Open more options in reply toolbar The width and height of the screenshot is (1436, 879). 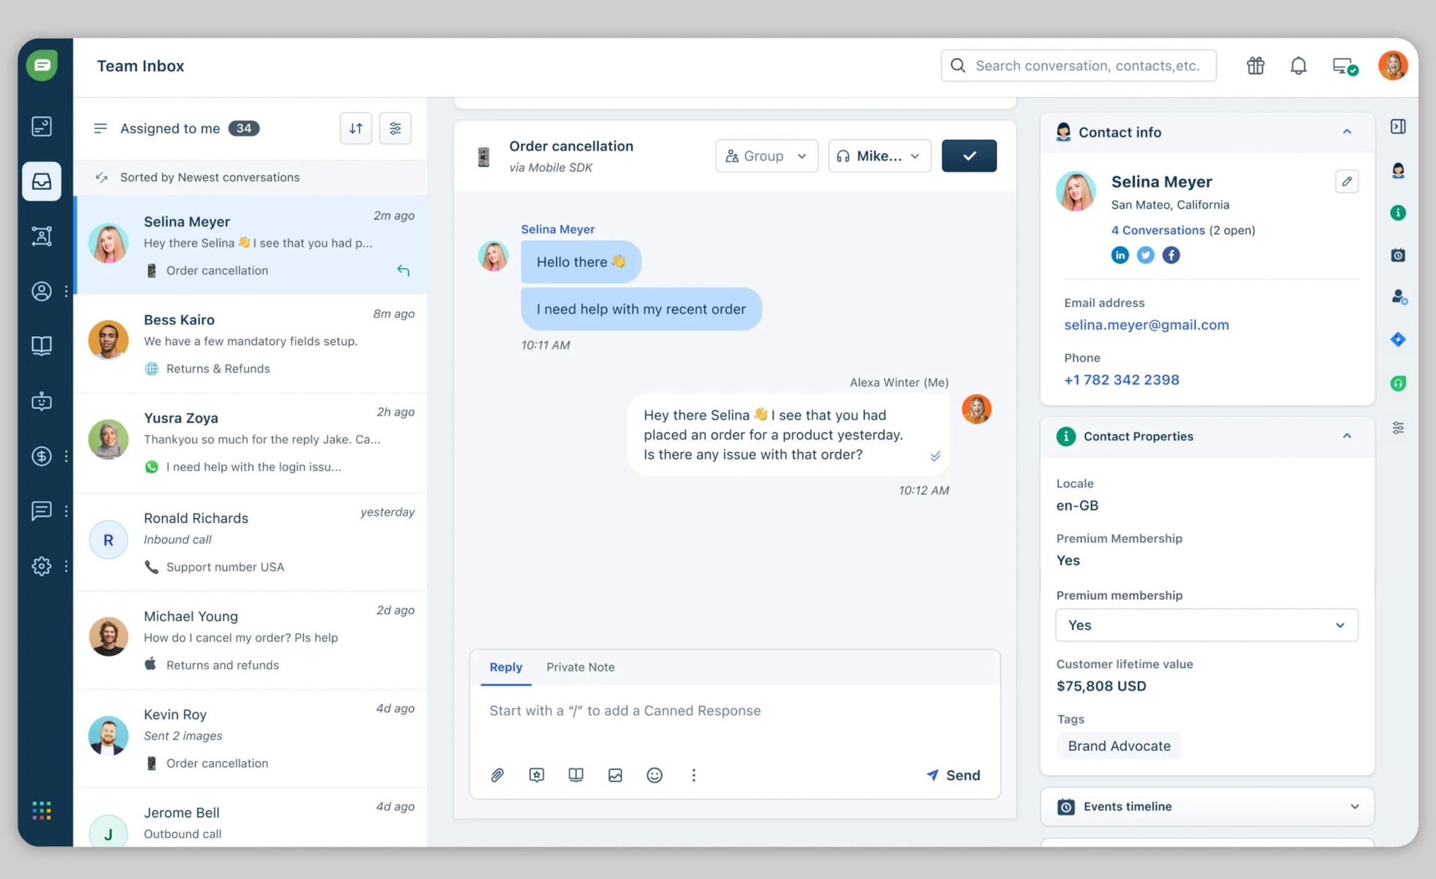[694, 775]
